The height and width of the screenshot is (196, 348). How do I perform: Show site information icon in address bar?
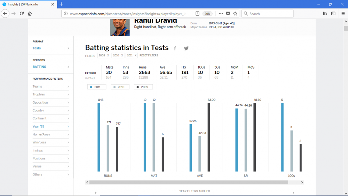tap(66, 14)
